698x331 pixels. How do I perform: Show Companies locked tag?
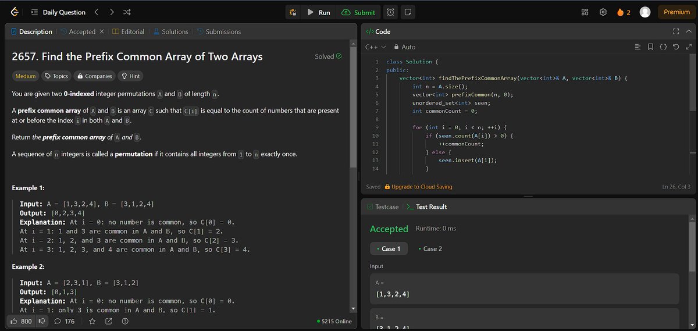(x=94, y=76)
